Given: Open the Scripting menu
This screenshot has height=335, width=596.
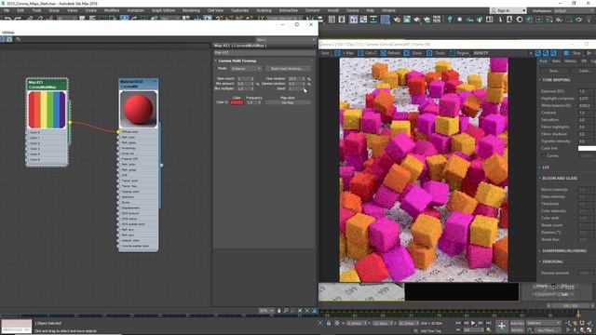Looking at the screenshot, I should pos(264,10).
